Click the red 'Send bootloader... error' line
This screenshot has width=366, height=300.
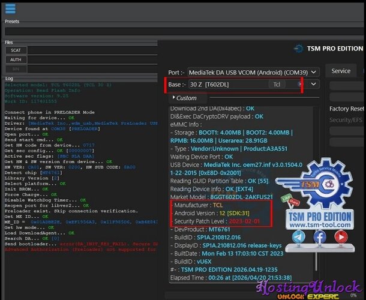81,244
